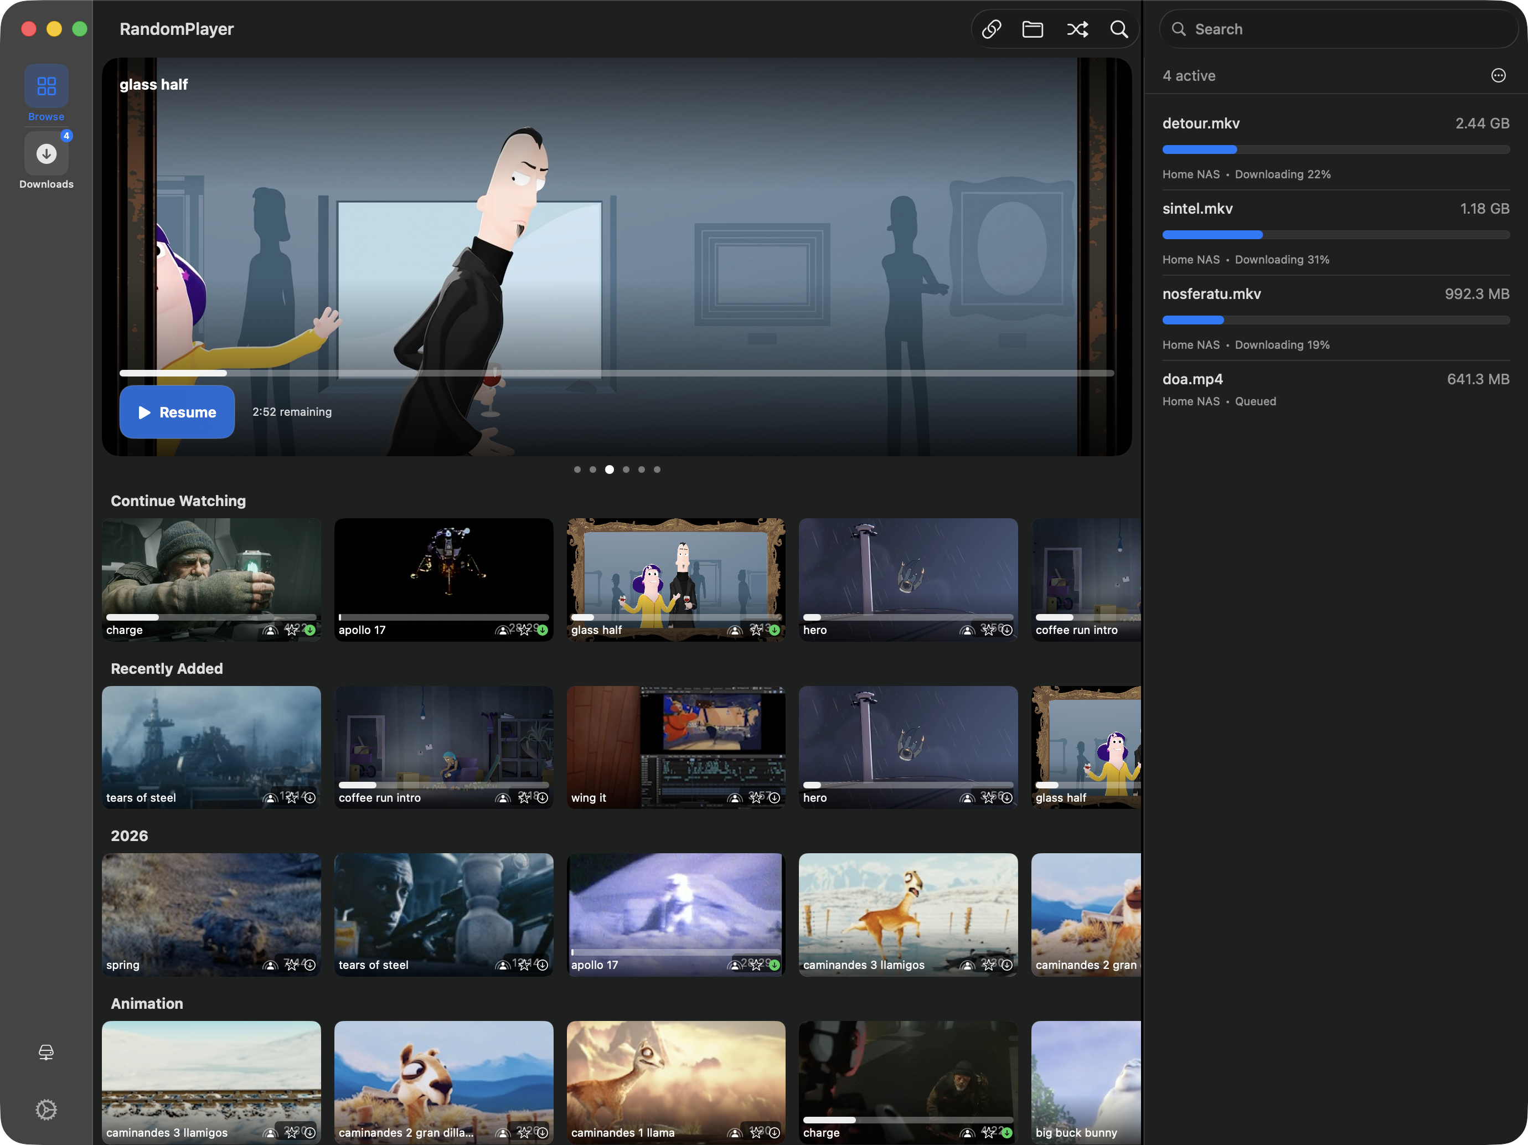Click the profile icon on Continue Watching charge card
The image size is (1528, 1145).
(x=271, y=630)
